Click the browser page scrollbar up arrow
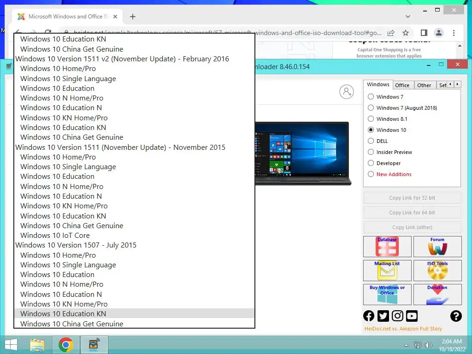 pos(460,46)
